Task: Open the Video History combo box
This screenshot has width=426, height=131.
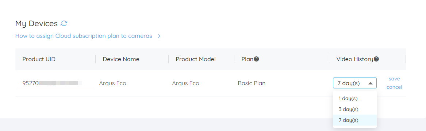Action: point(354,83)
